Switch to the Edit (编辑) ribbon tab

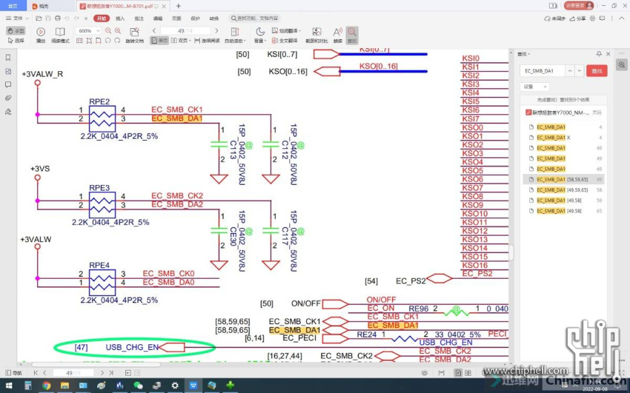click(x=158, y=18)
